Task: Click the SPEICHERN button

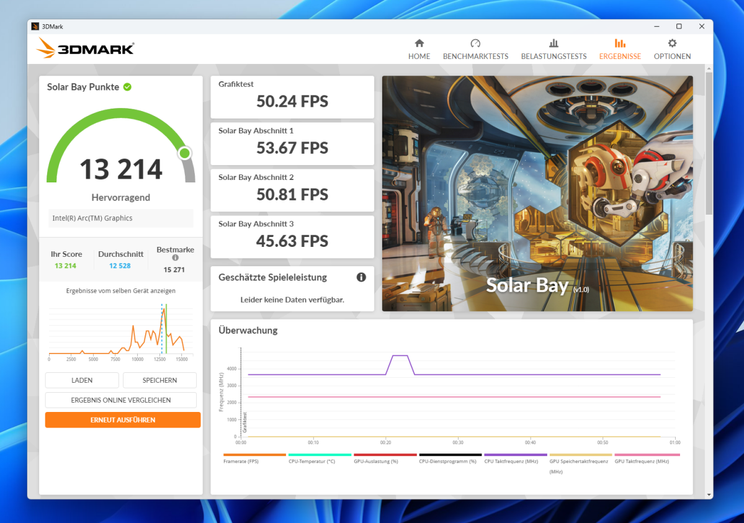Action: pos(159,380)
